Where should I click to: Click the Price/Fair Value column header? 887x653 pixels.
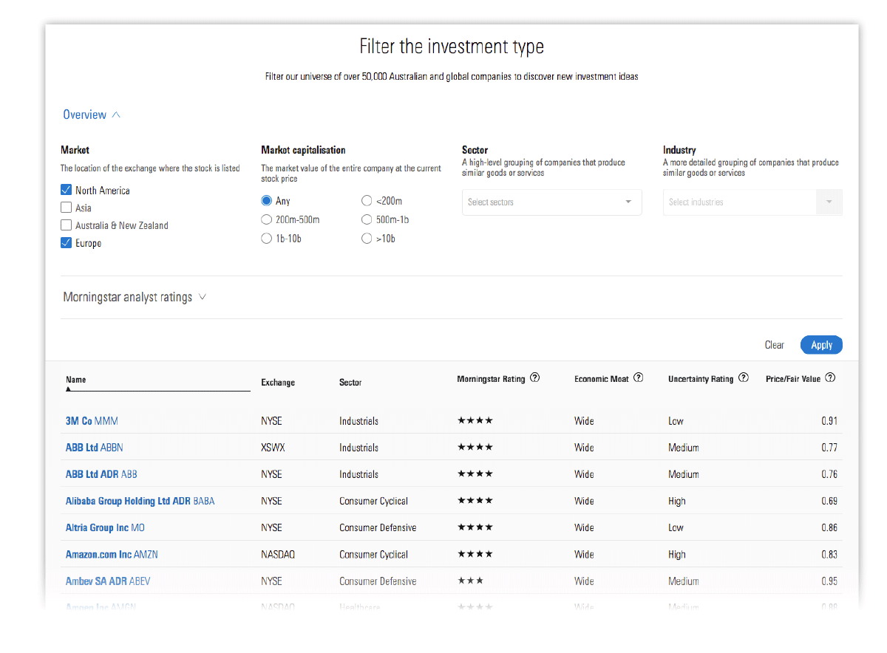tap(793, 379)
